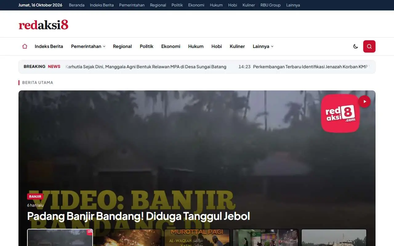
Task: Open Ekonomi in the dark top bar
Action: point(196,5)
